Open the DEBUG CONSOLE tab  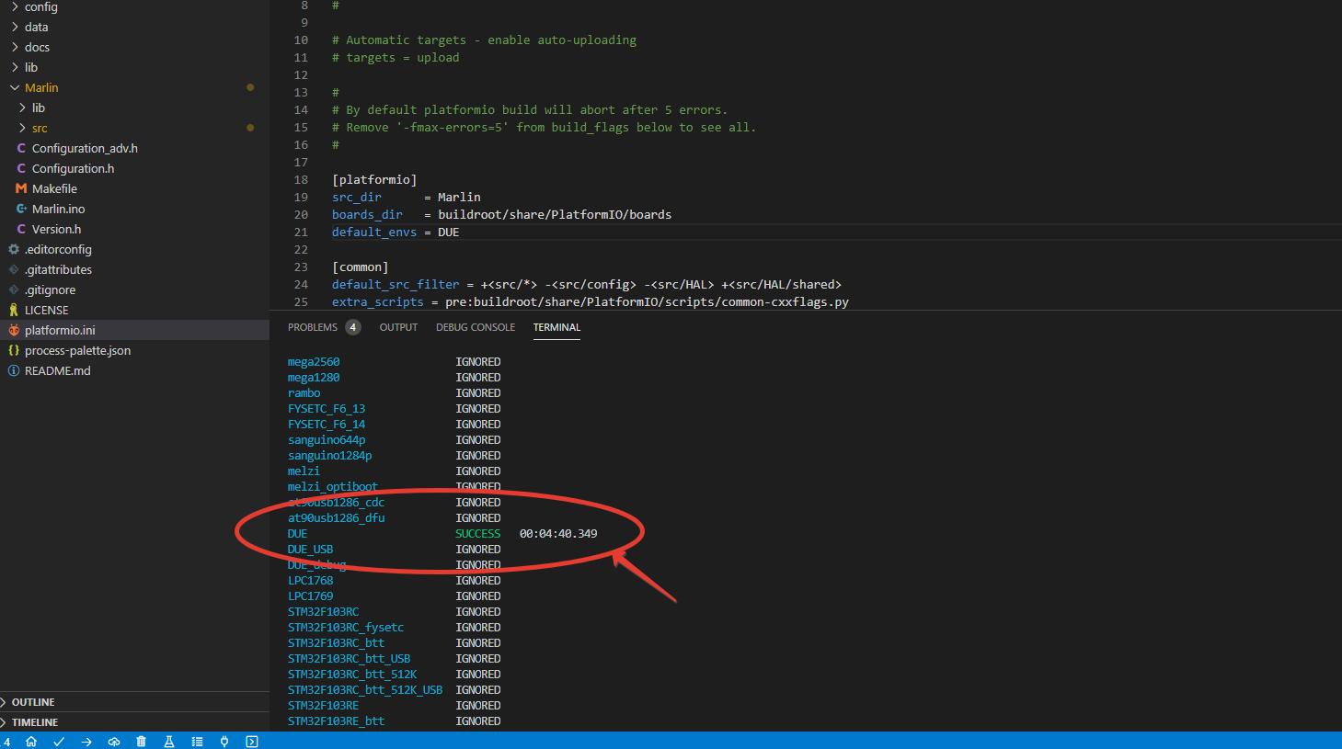[x=476, y=327]
